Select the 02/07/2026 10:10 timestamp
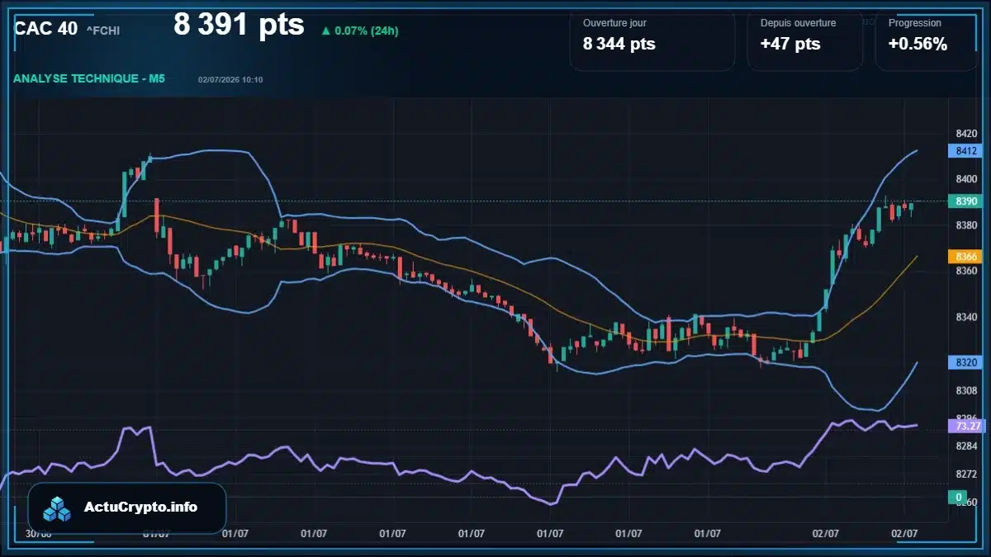This screenshot has width=991, height=557. (230, 80)
